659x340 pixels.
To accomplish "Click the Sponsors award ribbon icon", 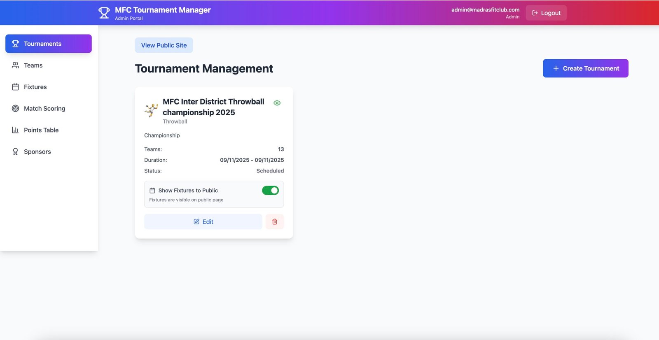I will (x=15, y=152).
